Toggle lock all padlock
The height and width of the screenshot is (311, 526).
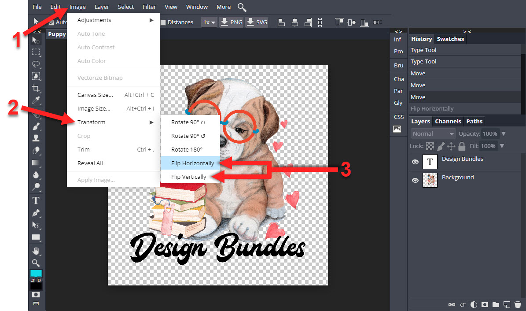(x=462, y=146)
